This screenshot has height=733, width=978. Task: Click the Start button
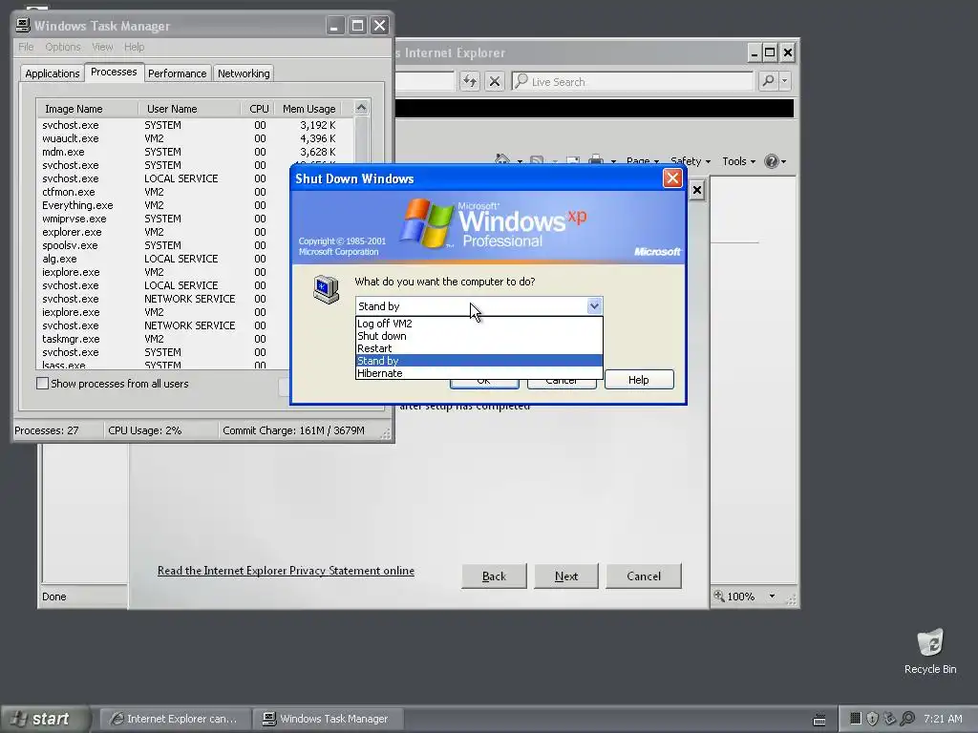tap(44, 719)
